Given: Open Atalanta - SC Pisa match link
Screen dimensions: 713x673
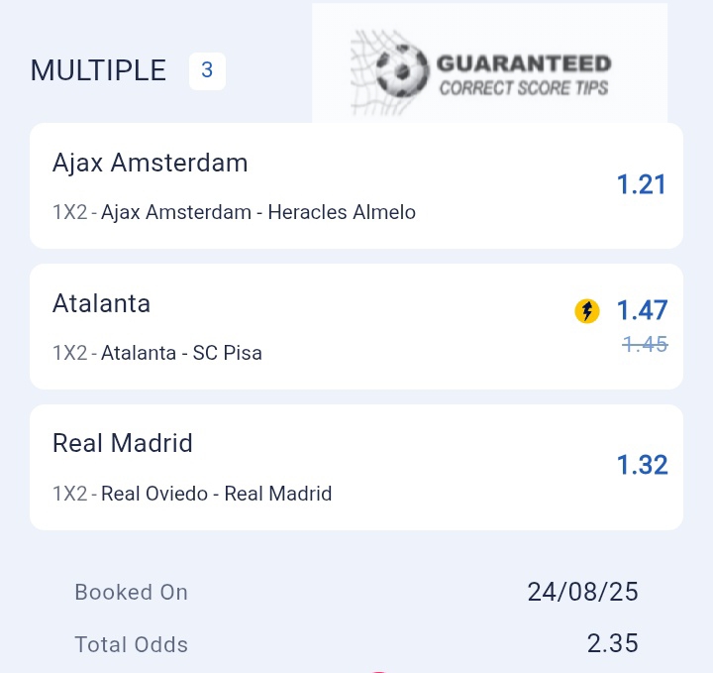Looking at the screenshot, I should tap(181, 353).
